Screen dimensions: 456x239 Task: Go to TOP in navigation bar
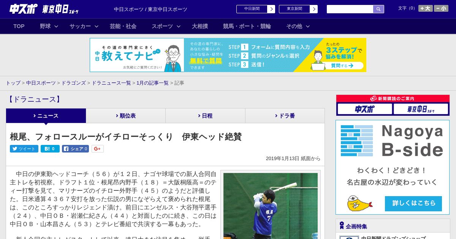(x=19, y=26)
